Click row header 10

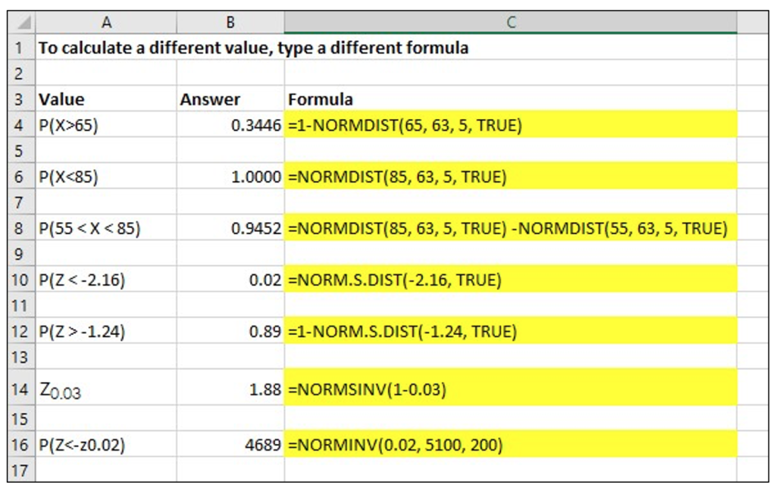[20, 280]
